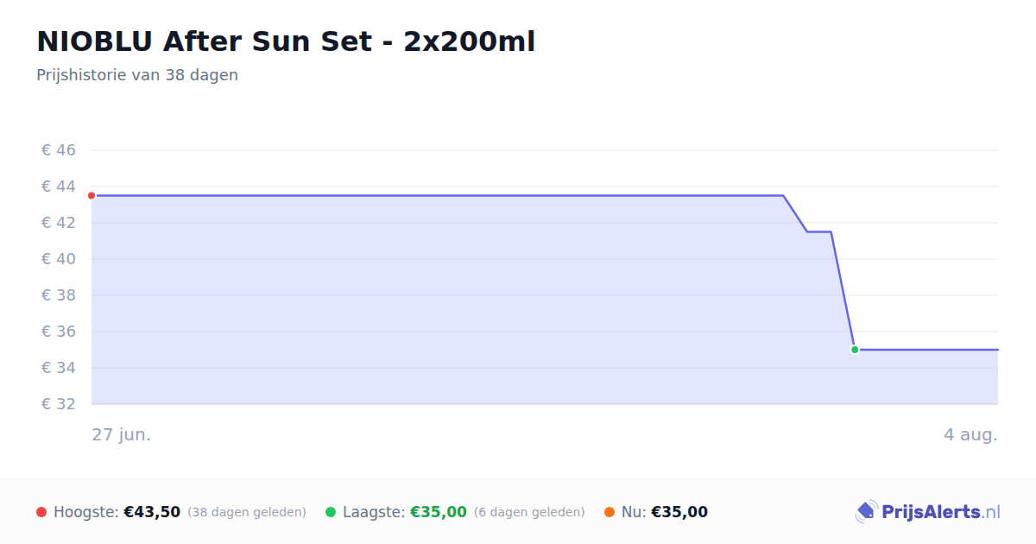The width and height of the screenshot is (1036, 544).
Task: Click the 38 dagen geleden note
Action: coord(247,512)
